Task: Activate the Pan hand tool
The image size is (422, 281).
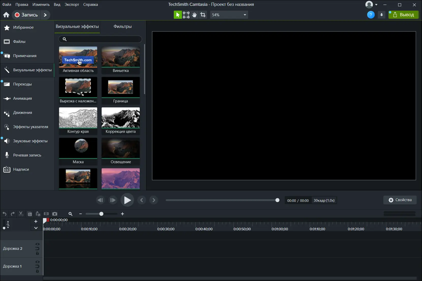Action: pos(194,15)
